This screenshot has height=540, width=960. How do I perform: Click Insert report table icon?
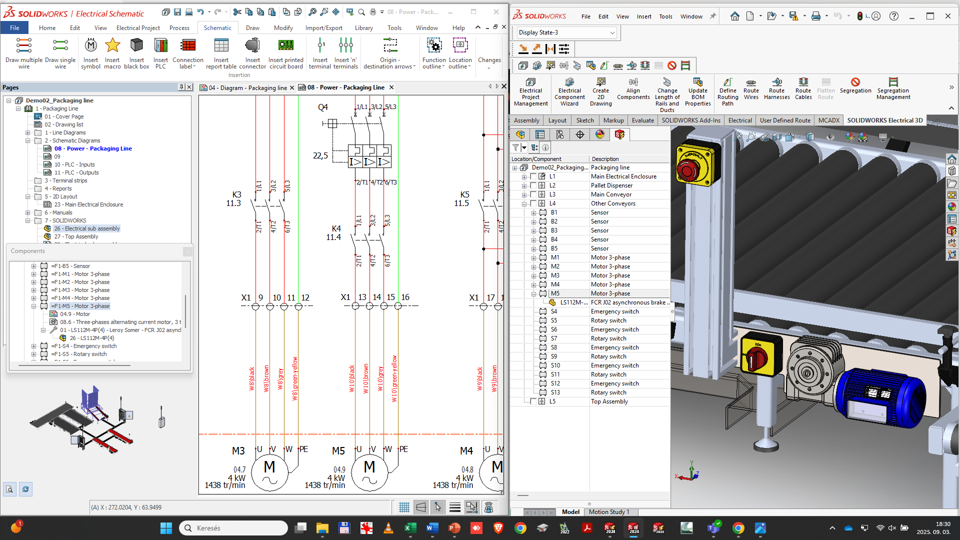(221, 53)
